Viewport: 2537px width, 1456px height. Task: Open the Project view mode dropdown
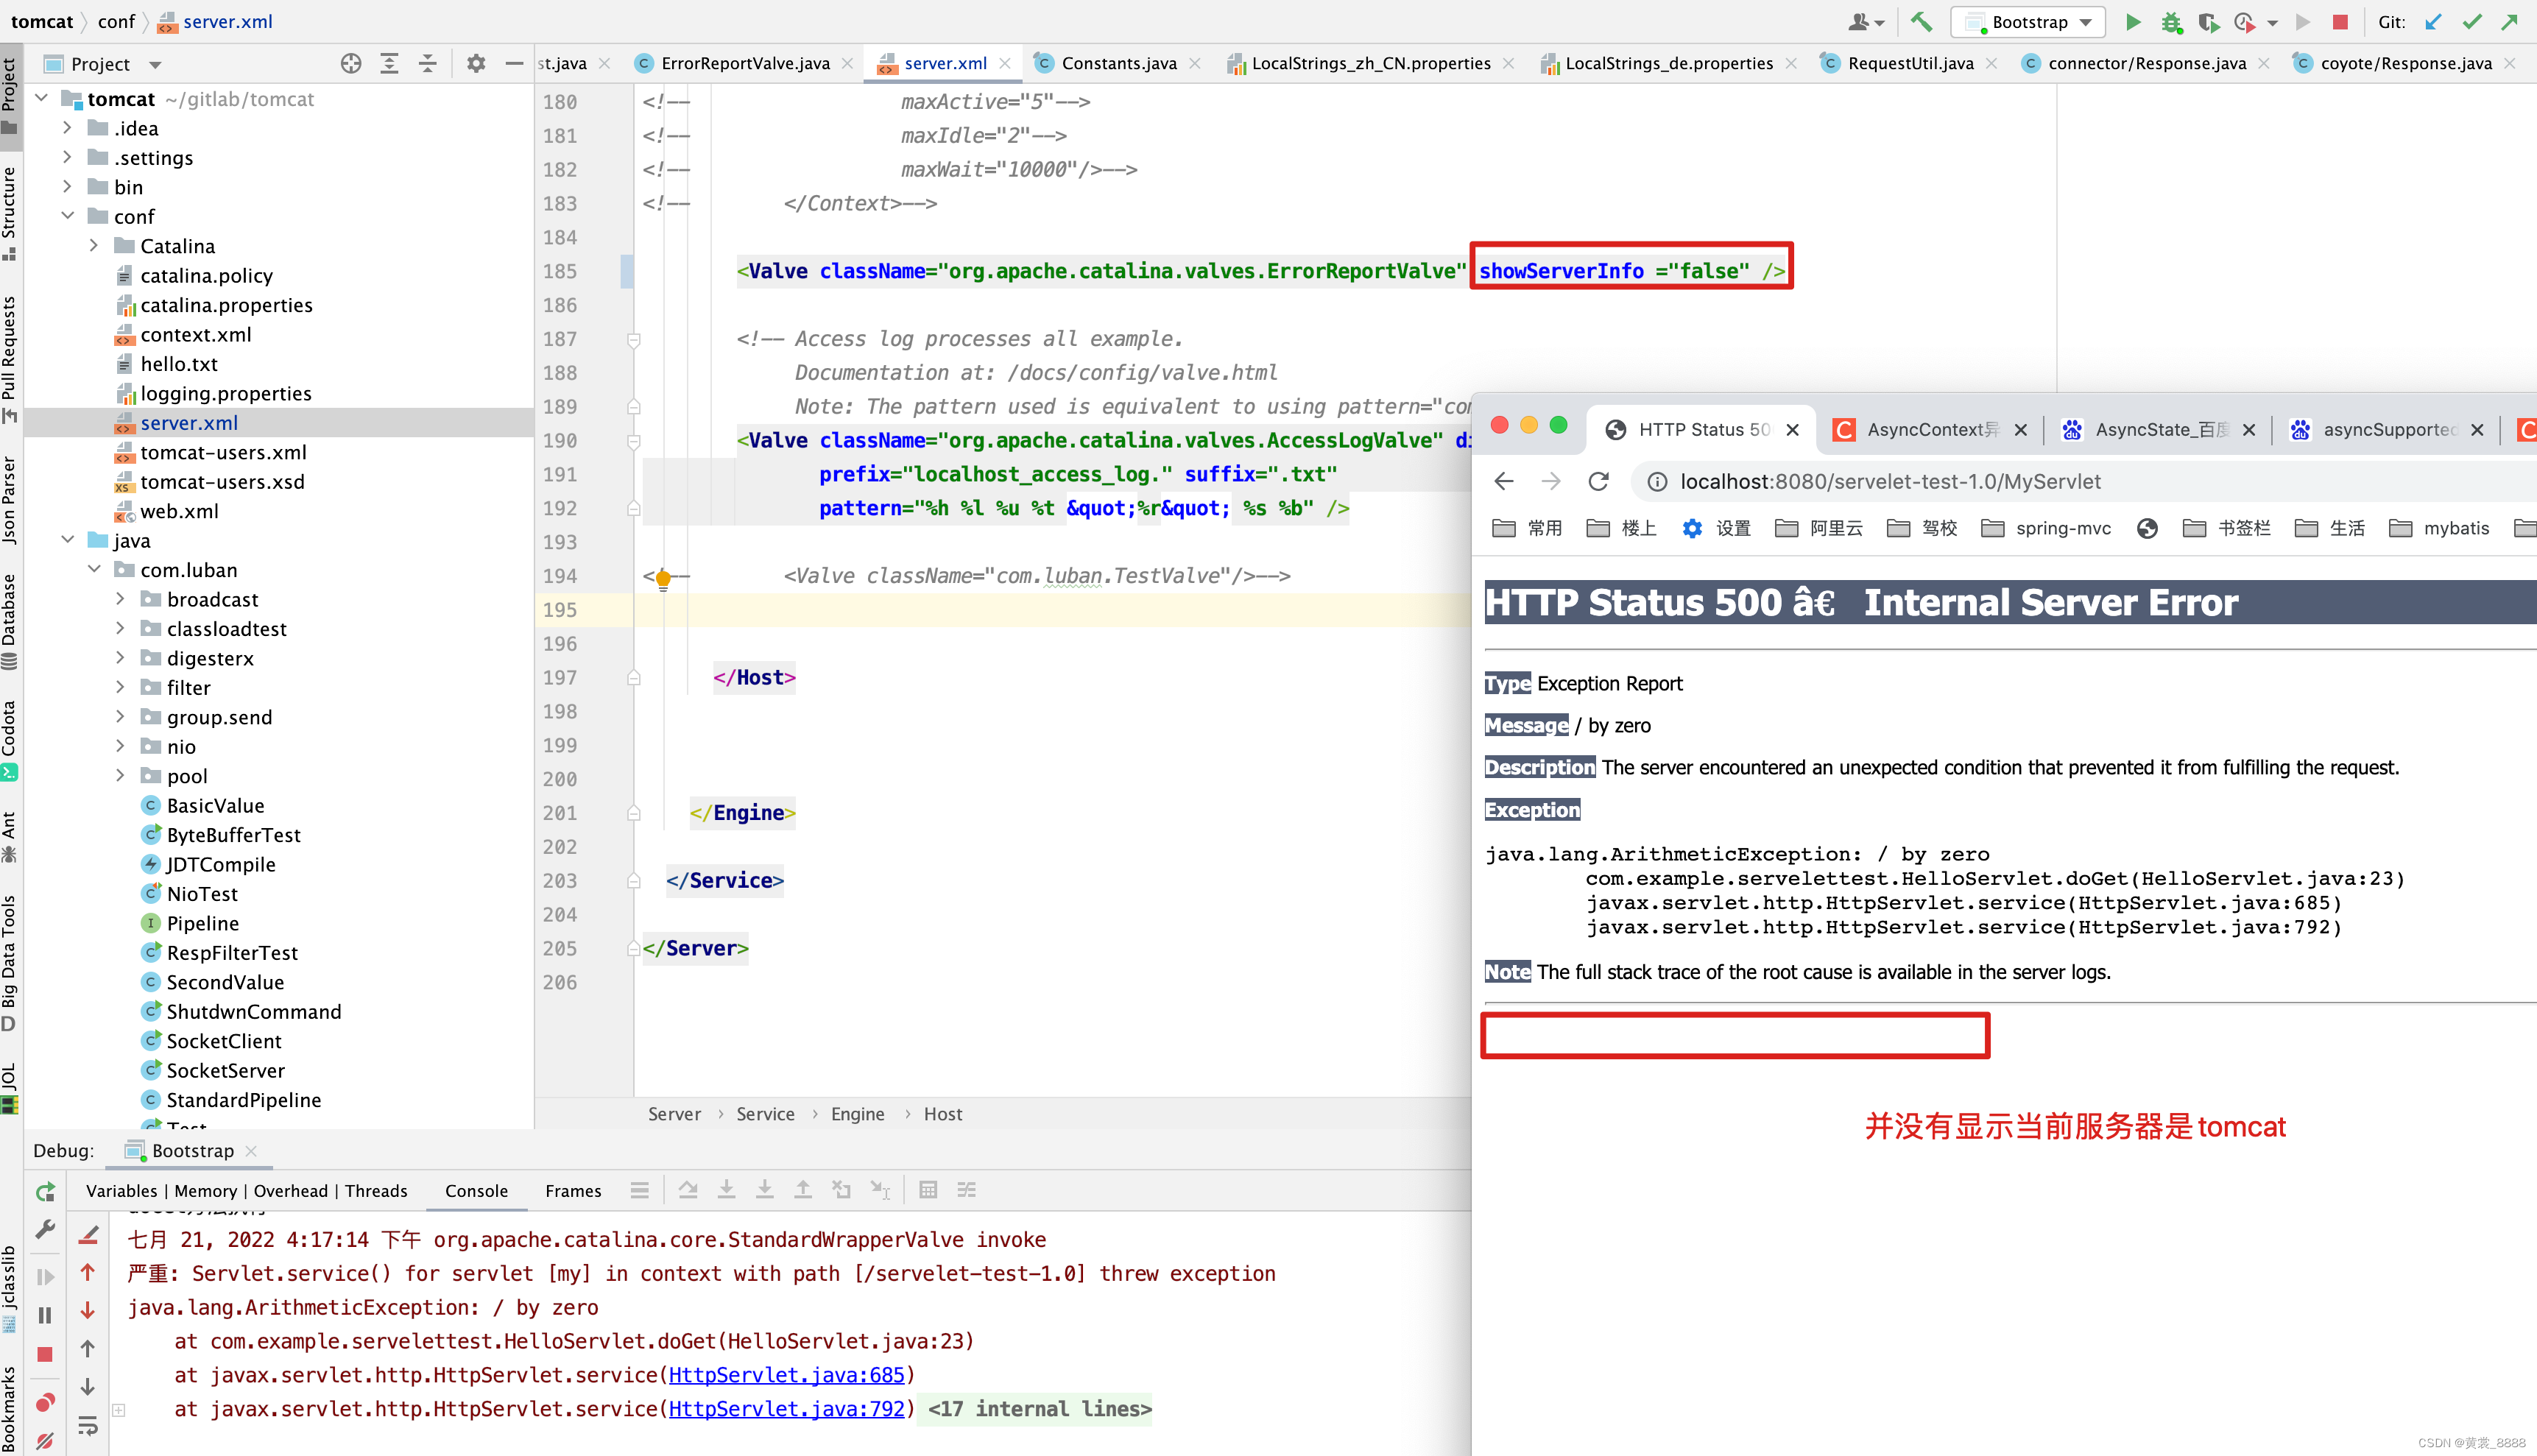coord(155,65)
